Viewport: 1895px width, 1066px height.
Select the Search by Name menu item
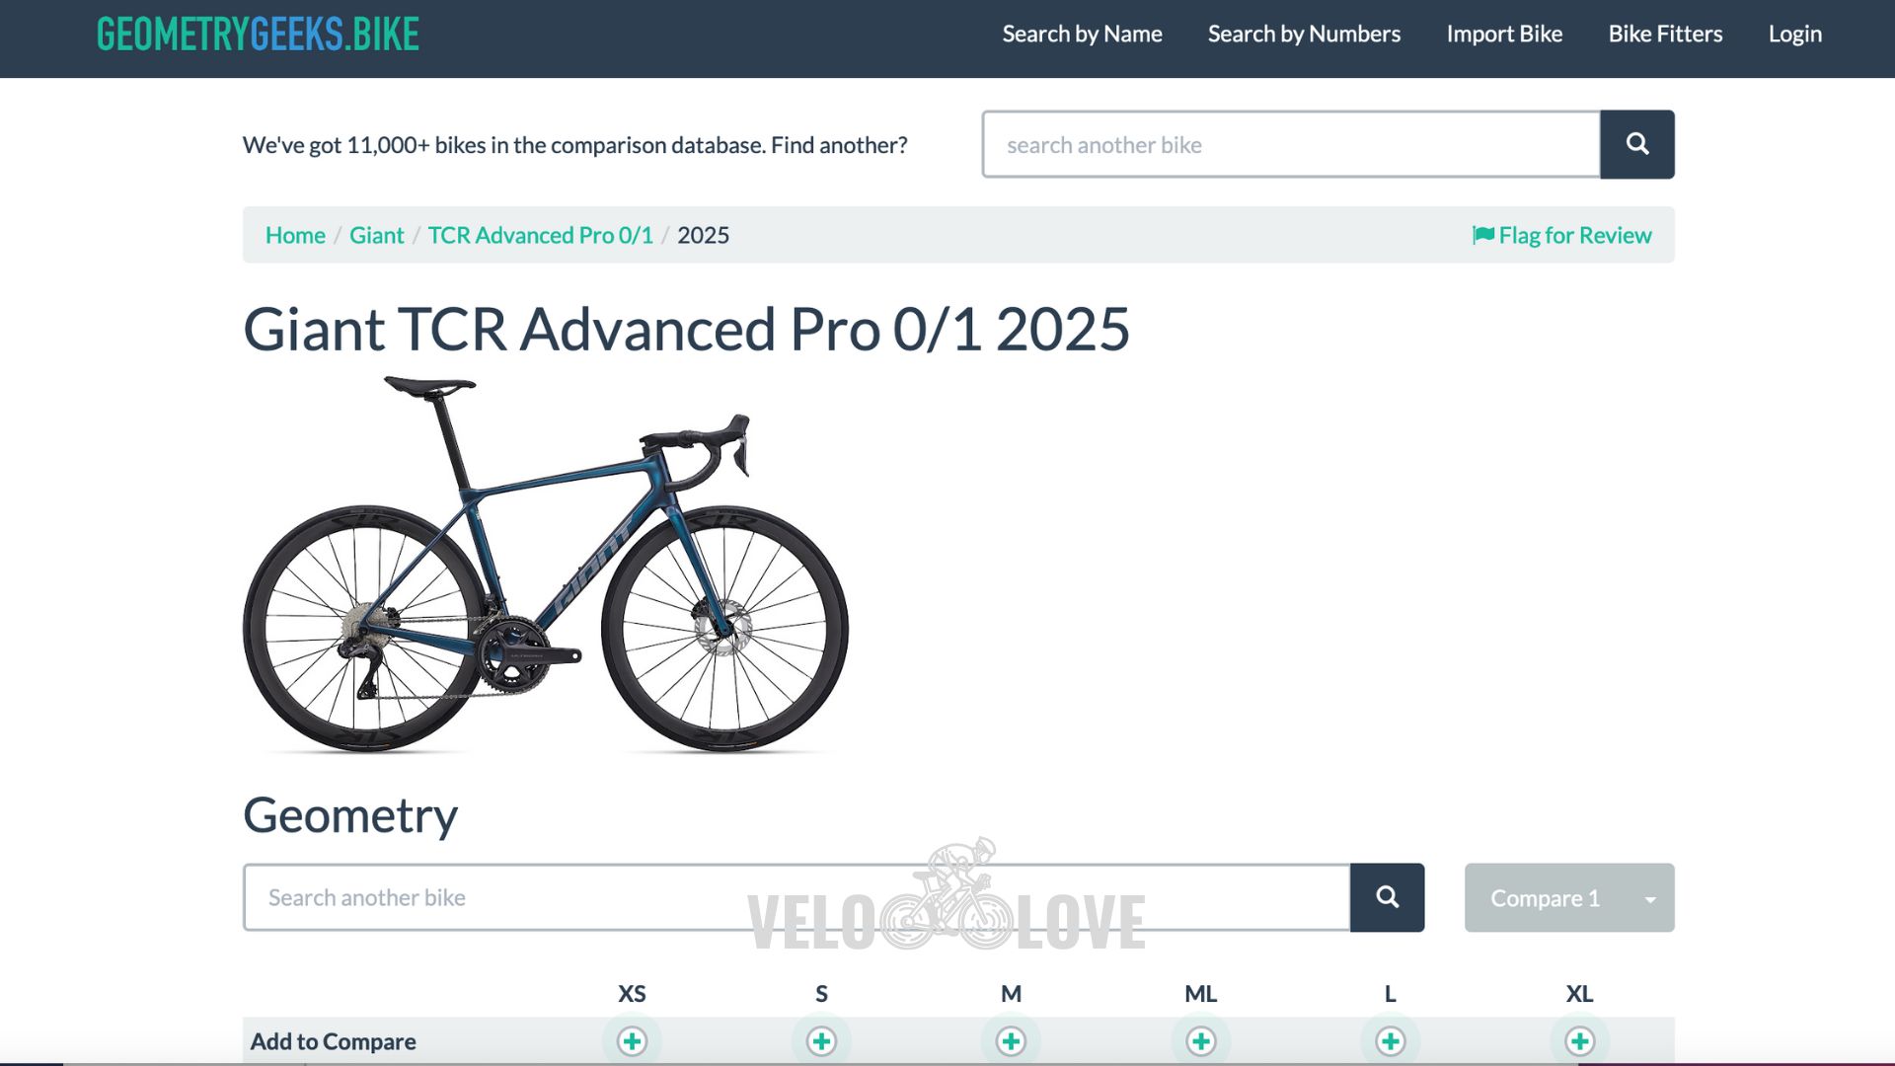coord(1082,33)
